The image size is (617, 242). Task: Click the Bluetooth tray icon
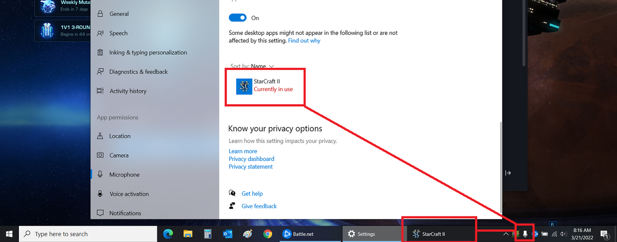click(x=535, y=234)
